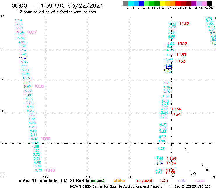Click the wave height value '4.03'
The width and height of the screenshot is (216, 189).
[165, 109]
